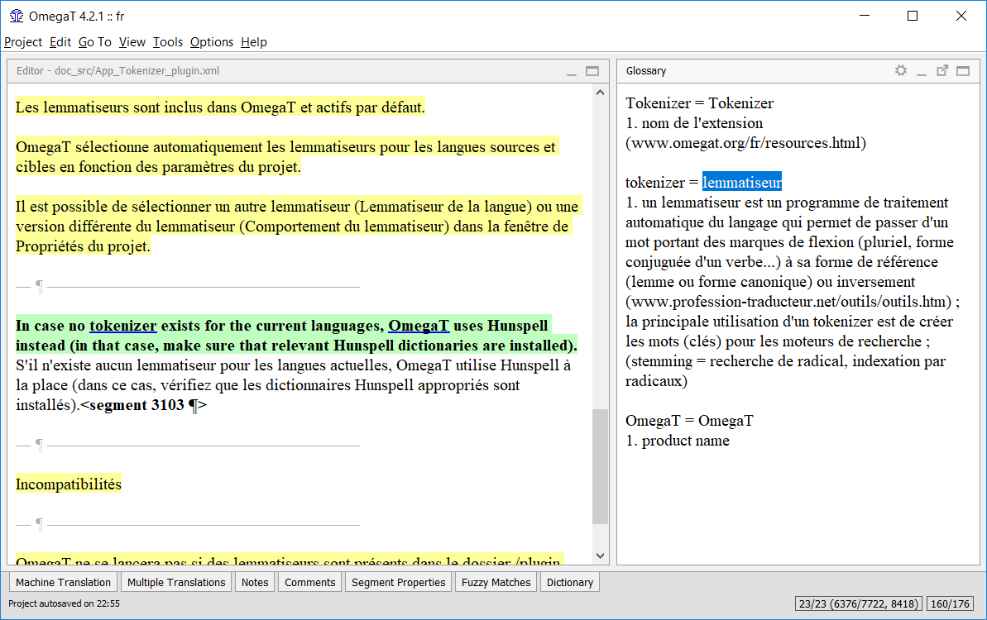Click segment starting 'OmegaT sélectionne automatiquement'
The width and height of the screenshot is (987, 620).
[286, 156]
